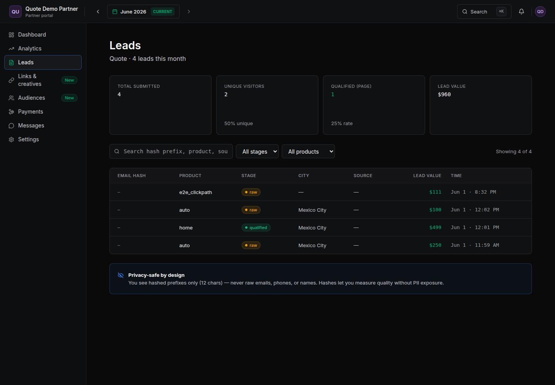The height and width of the screenshot is (385, 555).
Task: Click the $111 lead value
Action: [435, 192]
